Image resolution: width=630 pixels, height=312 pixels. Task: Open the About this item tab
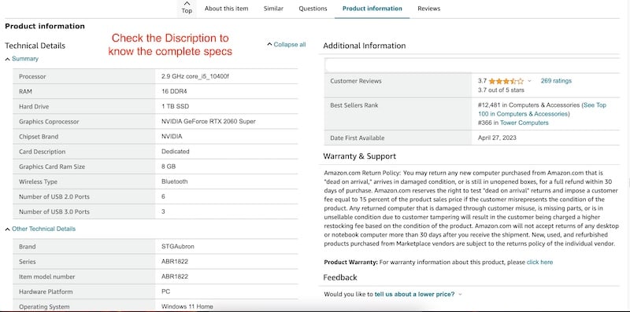[226, 9]
